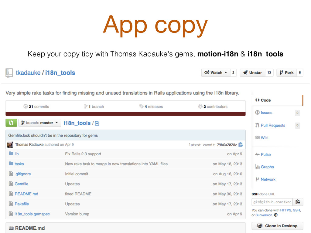The height and width of the screenshot is (233, 311).
Task: Click the Pulse waveform icon
Action: tap(257, 154)
